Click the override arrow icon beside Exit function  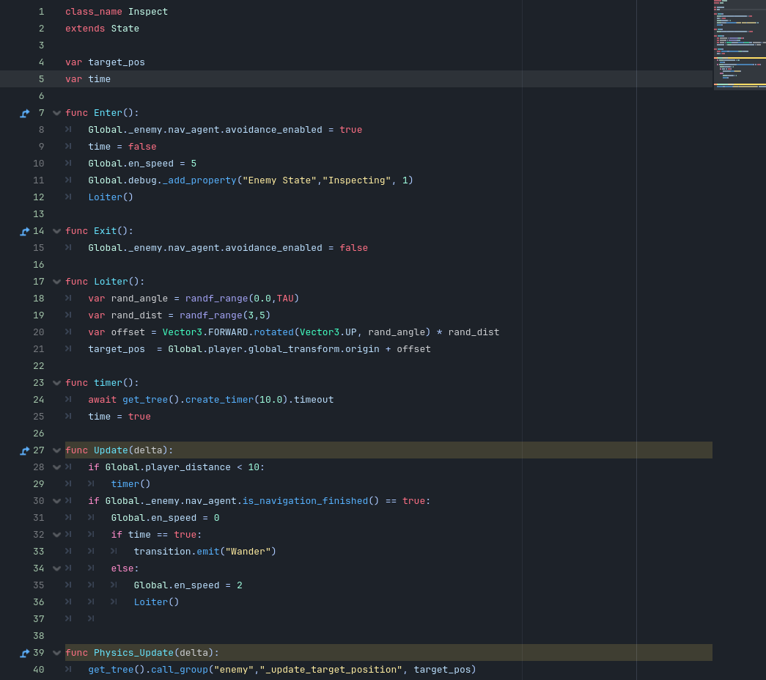click(25, 231)
